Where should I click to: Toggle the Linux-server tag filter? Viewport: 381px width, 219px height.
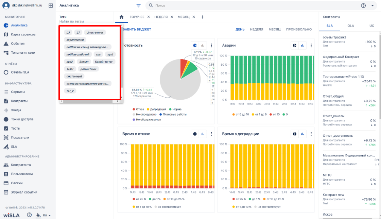pos(95,33)
